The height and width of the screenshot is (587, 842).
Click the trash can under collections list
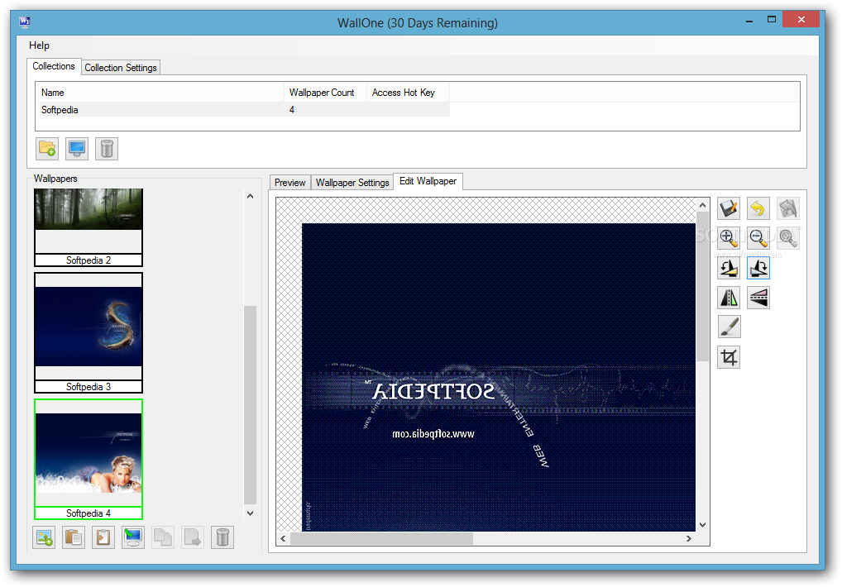(107, 149)
